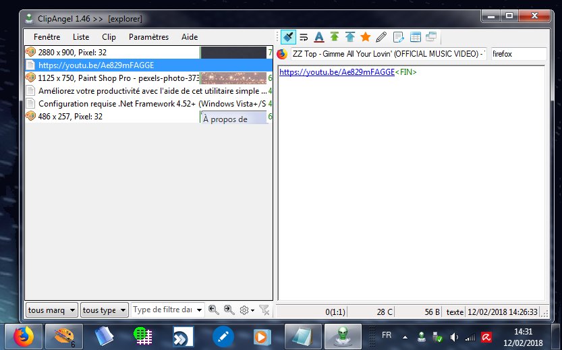Click the clip title field ZZ Top
562x350 pixels.
(389, 54)
